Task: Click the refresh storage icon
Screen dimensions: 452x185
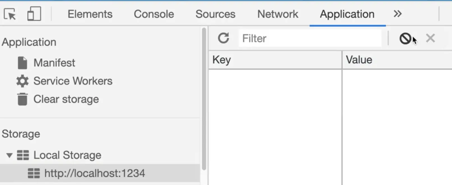Action: coord(223,38)
